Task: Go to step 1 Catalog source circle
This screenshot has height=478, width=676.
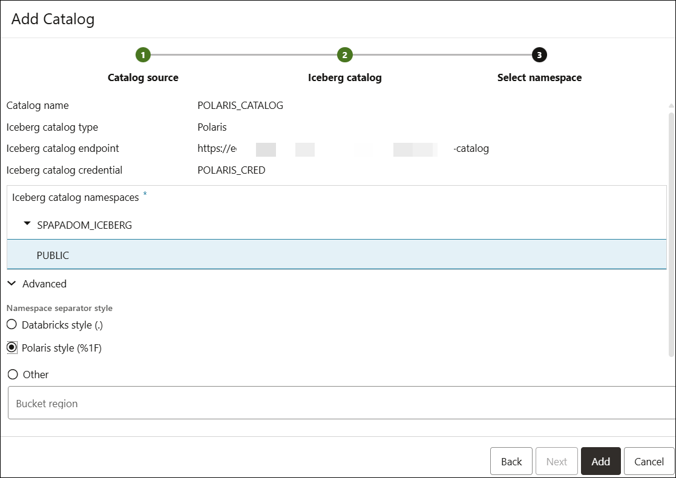Action: click(143, 54)
